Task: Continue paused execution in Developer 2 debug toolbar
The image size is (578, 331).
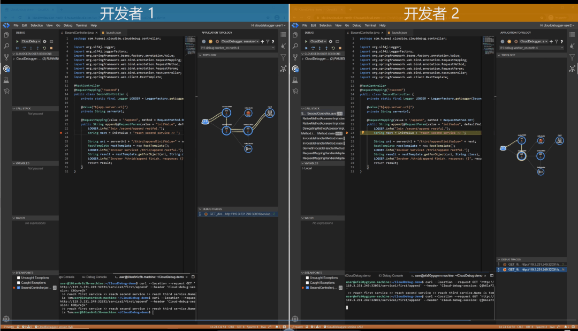Action: [x=306, y=48]
